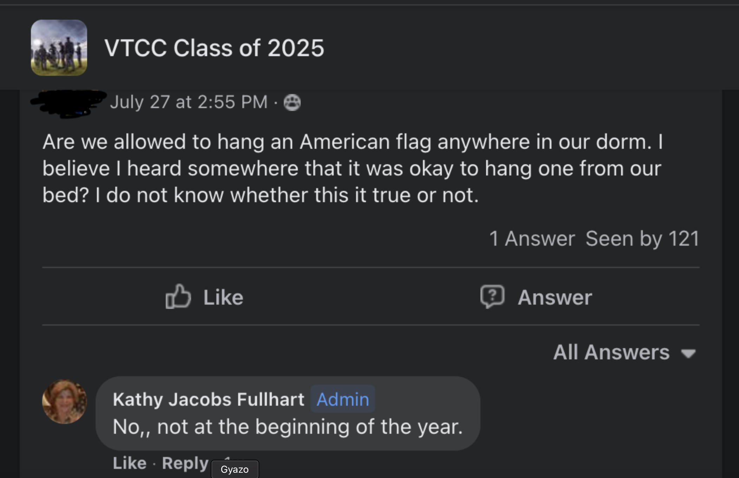View the "Seen by 121" list
739x478 pixels.
[x=642, y=239]
